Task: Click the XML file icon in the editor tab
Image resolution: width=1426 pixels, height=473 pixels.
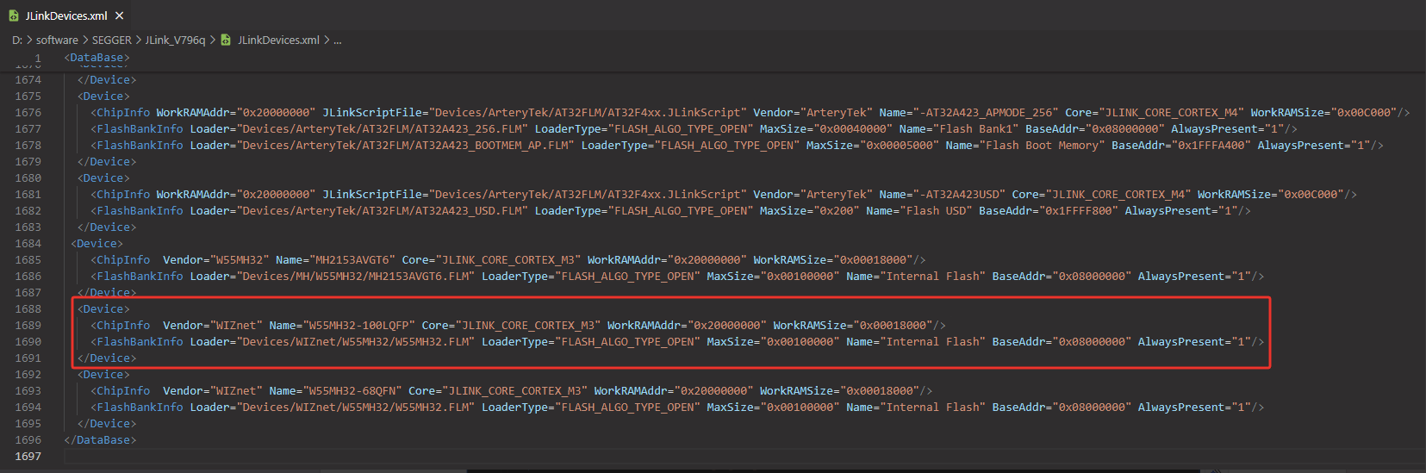Action: [x=14, y=16]
